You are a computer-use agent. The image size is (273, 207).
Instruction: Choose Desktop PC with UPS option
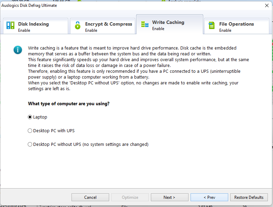(30, 130)
